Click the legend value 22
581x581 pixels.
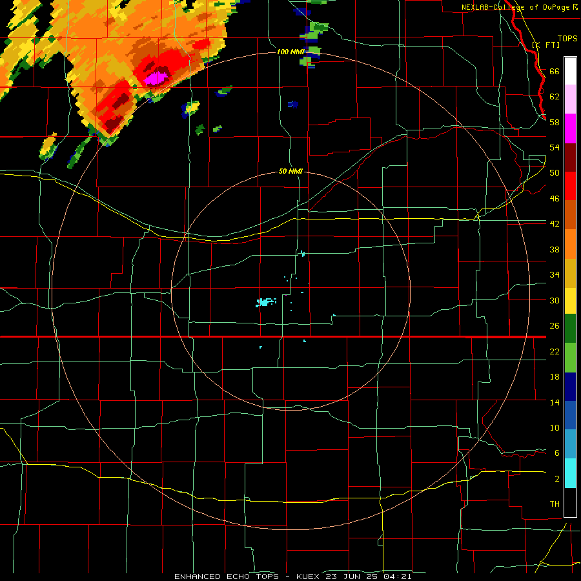point(555,351)
